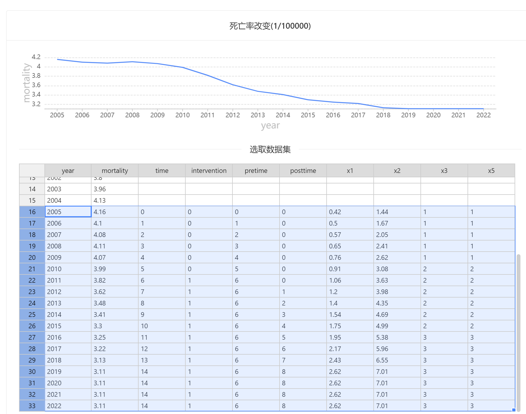Click the chart line at year 2008
The height and width of the screenshot is (414, 526).
[132, 62]
